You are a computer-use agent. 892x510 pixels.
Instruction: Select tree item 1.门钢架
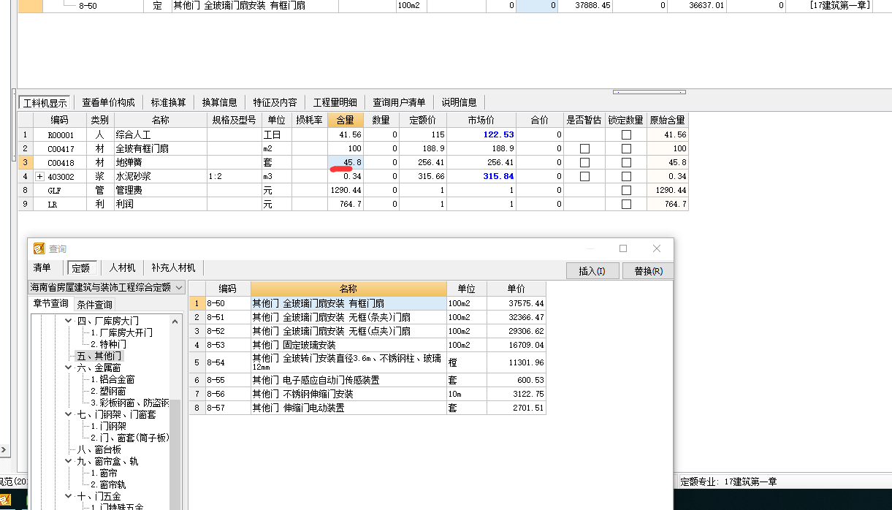click(x=108, y=426)
